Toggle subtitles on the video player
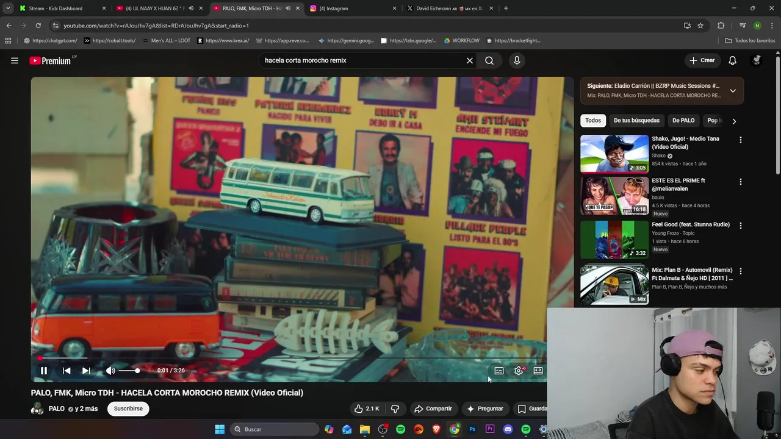This screenshot has width=781, height=439. pyautogui.click(x=499, y=371)
